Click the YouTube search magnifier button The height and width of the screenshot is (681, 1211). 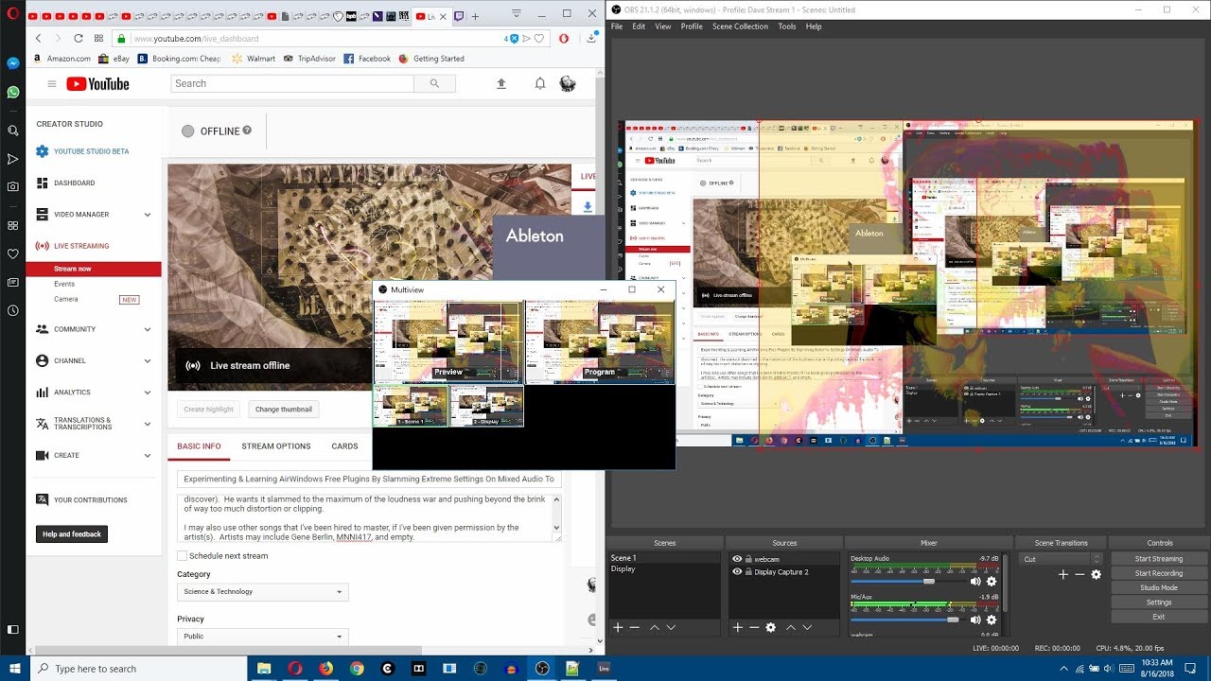434,83
